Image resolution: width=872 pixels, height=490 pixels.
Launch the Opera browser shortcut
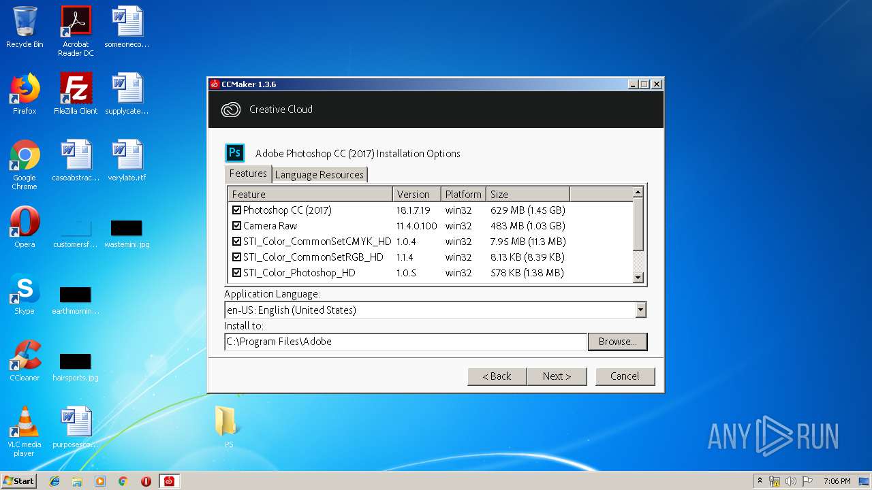click(x=25, y=227)
